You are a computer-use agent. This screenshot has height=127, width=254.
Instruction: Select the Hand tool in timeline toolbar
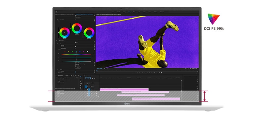click(x=81, y=87)
